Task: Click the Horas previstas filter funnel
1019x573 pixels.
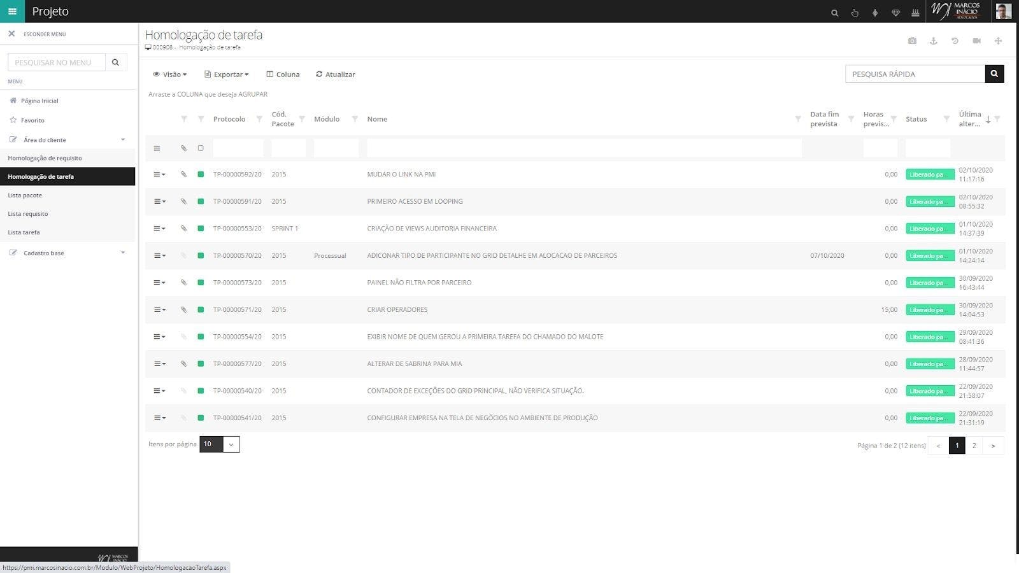Action: point(894,119)
